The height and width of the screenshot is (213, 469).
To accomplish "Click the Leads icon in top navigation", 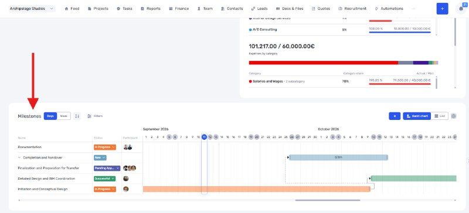I will pos(253,9).
